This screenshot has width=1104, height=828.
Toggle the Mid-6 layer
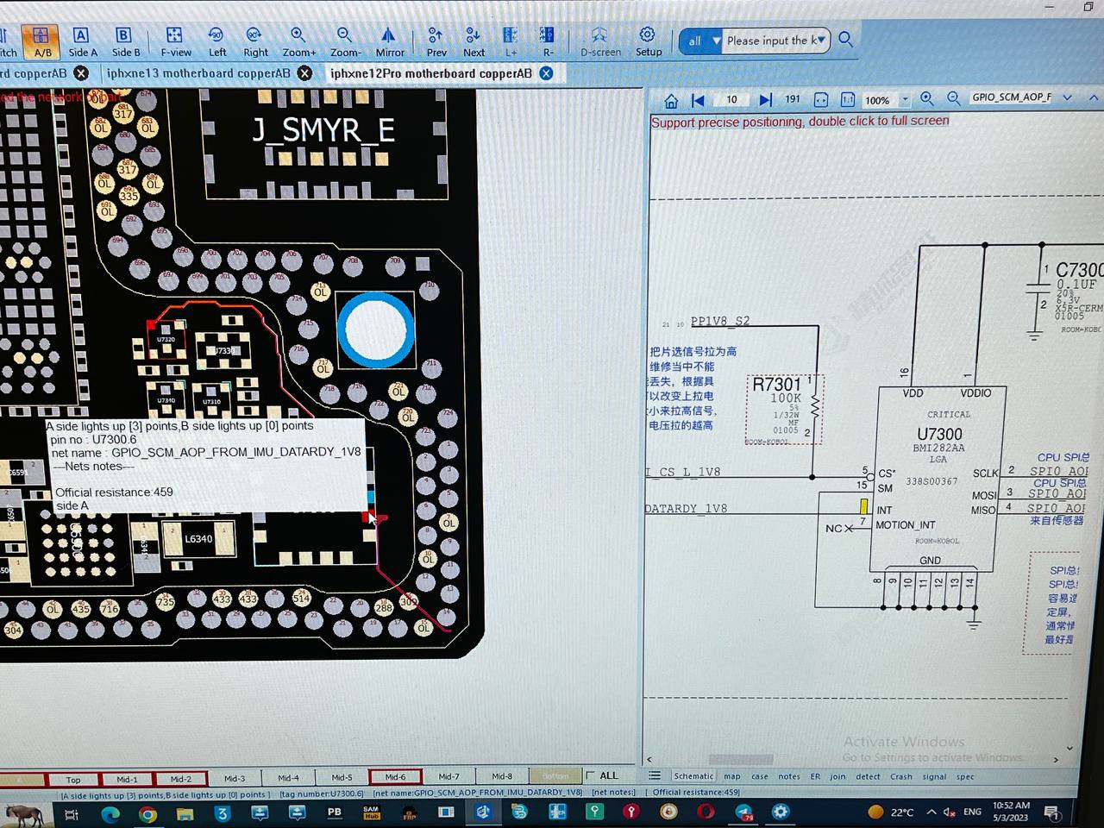coord(395,777)
